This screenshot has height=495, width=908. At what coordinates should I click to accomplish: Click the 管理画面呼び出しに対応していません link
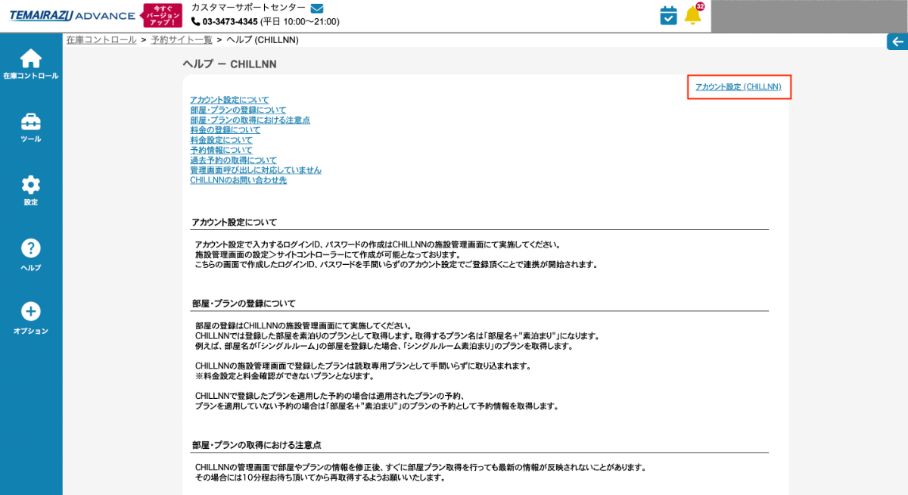point(255,170)
